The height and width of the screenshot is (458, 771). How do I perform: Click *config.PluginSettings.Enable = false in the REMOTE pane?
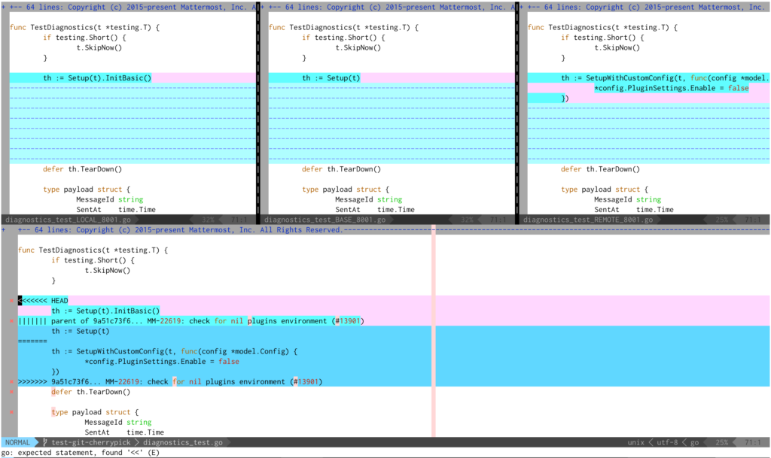672,88
